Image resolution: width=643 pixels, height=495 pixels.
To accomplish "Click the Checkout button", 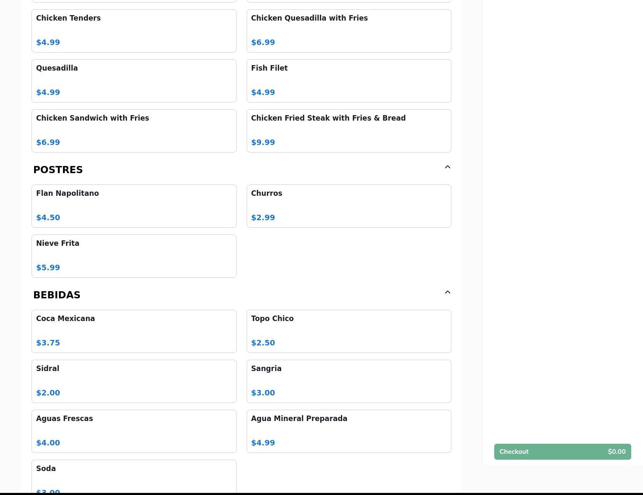I will tap(562, 452).
